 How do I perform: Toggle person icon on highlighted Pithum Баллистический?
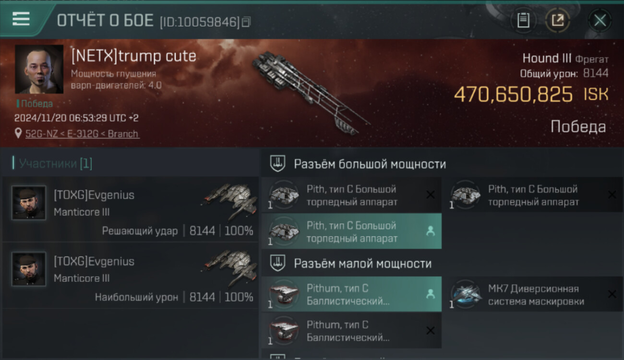431,294
